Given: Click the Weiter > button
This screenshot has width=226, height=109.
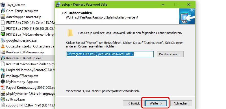Looking at the screenshot, I should click(156, 103).
